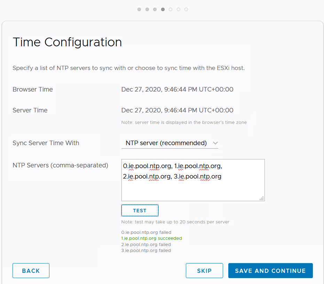This screenshot has height=284, width=324.
Task: Click the Time Configuration heading
Action: (x=67, y=42)
